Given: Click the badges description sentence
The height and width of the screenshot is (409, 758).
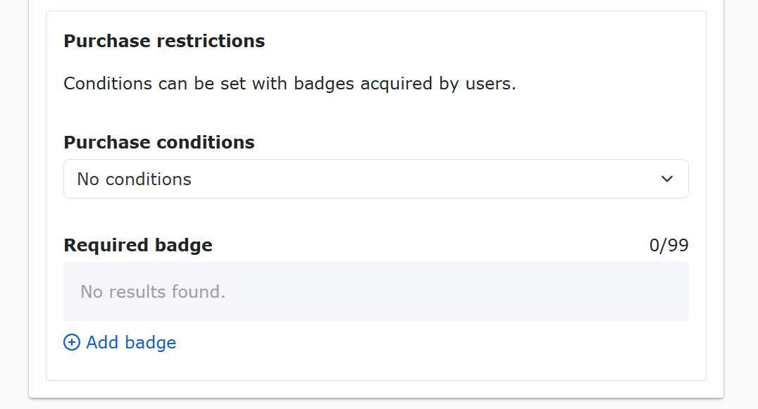Looking at the screenshot, I should [x=290, y=84].
